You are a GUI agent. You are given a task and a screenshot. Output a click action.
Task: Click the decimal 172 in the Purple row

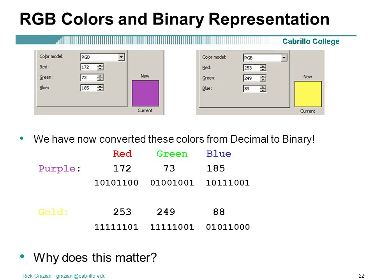122,168
